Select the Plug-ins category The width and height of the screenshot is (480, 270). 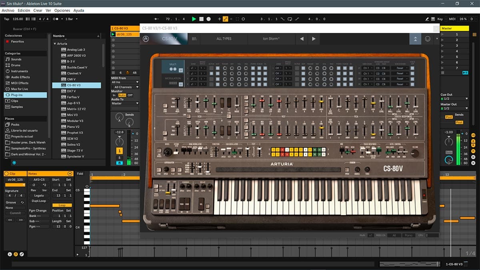pyautogui.click(x=25, y=95)
